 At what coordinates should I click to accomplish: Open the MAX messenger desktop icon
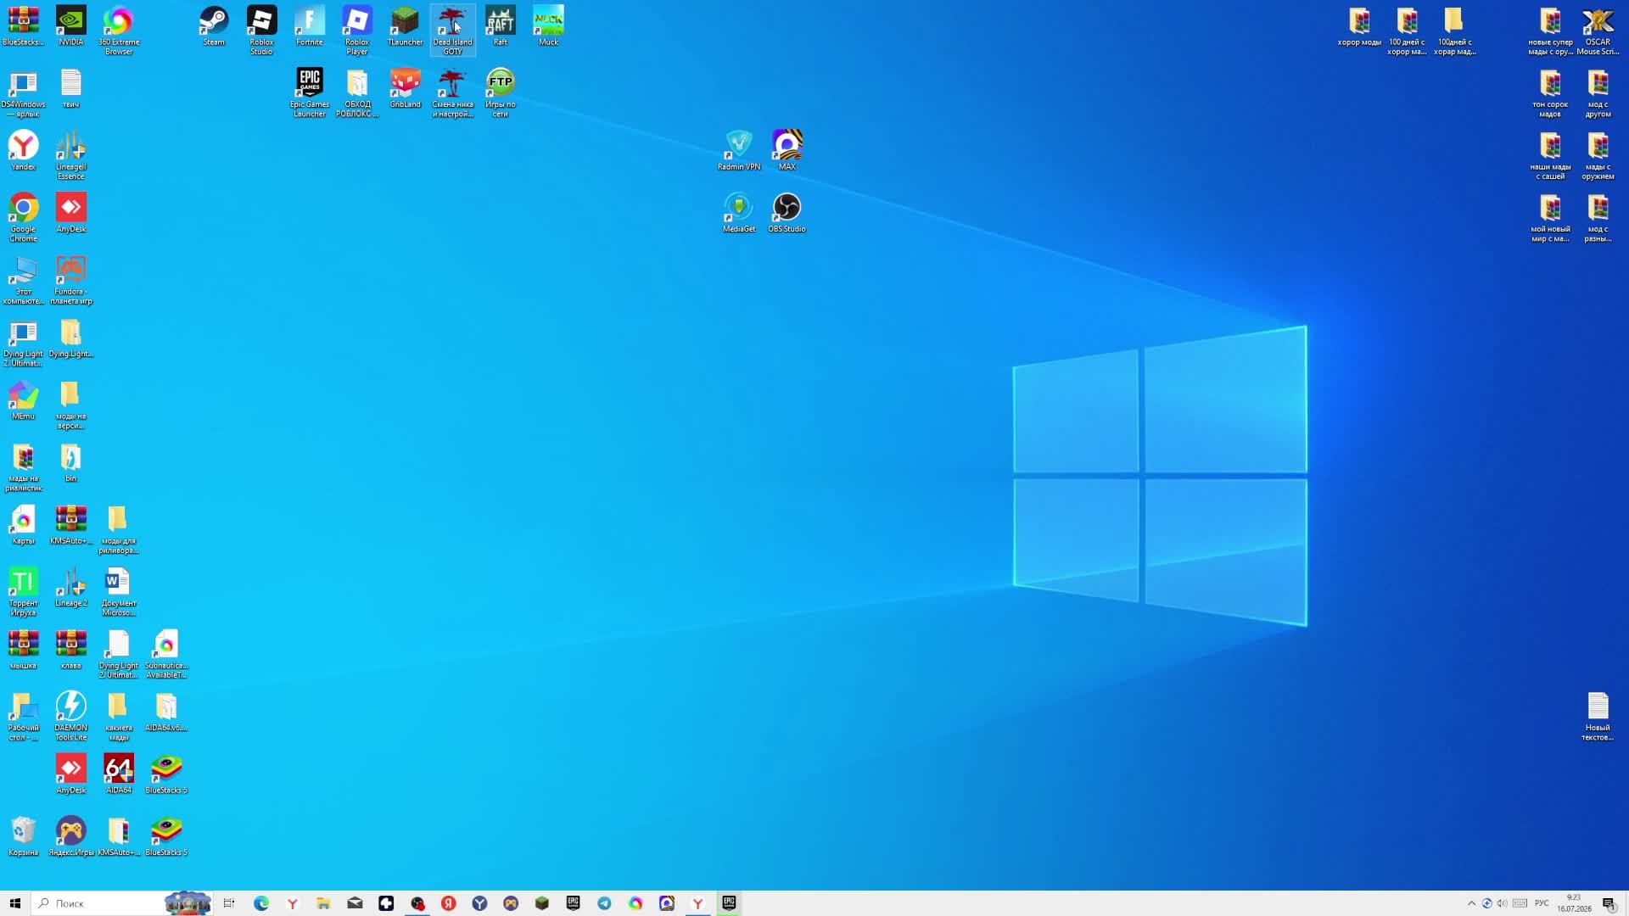tap(787, 150)
